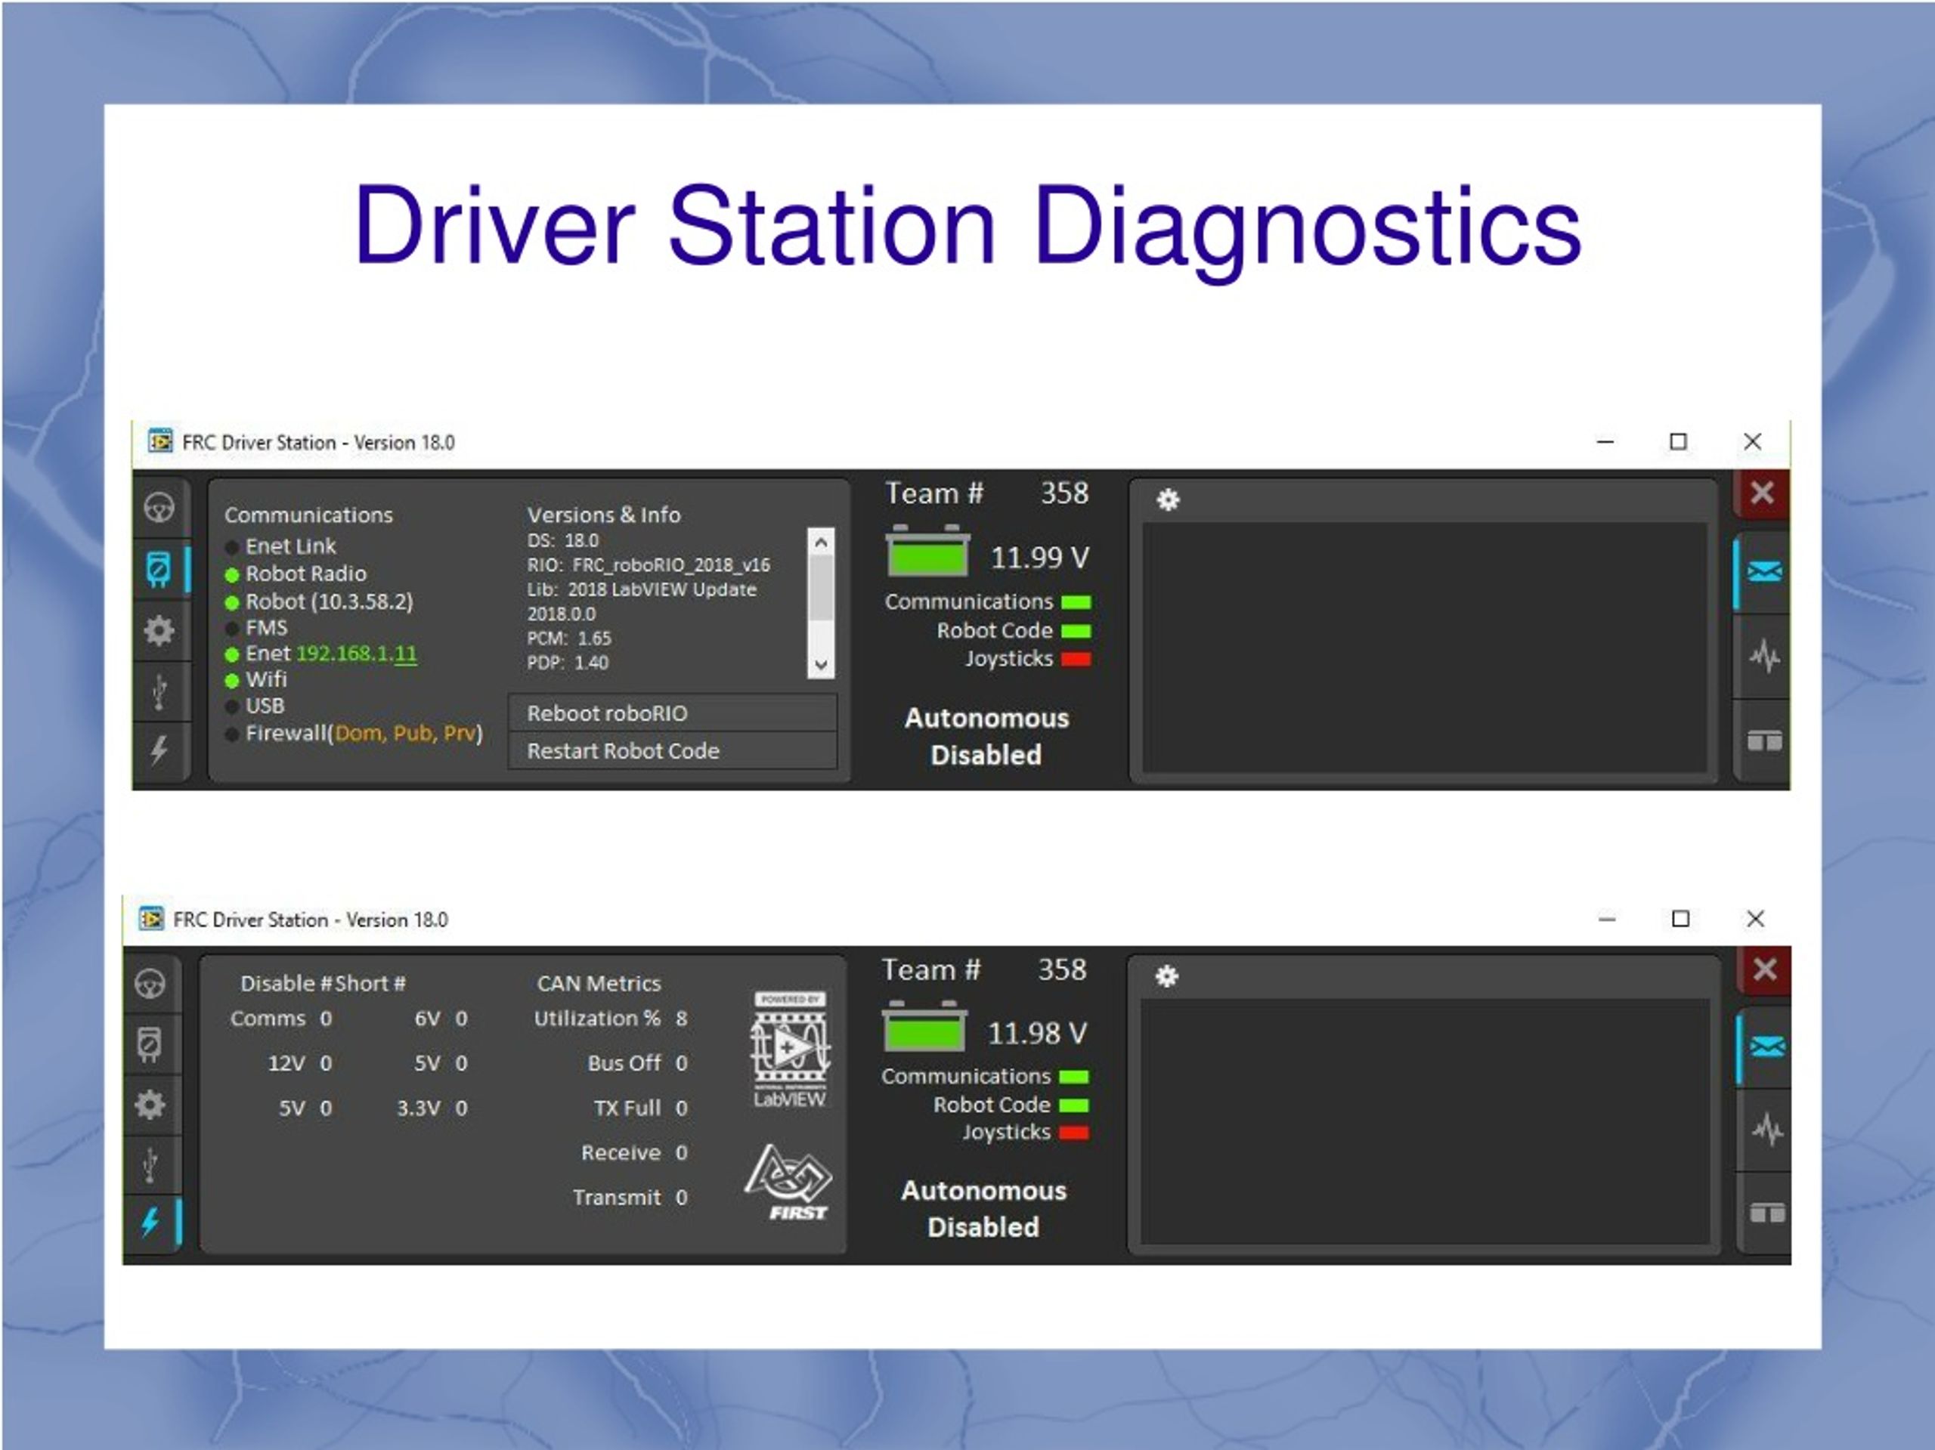This screenshot has height=1450, width=1935.
Task: Click battery icon in top window
Action: (927, 550)
